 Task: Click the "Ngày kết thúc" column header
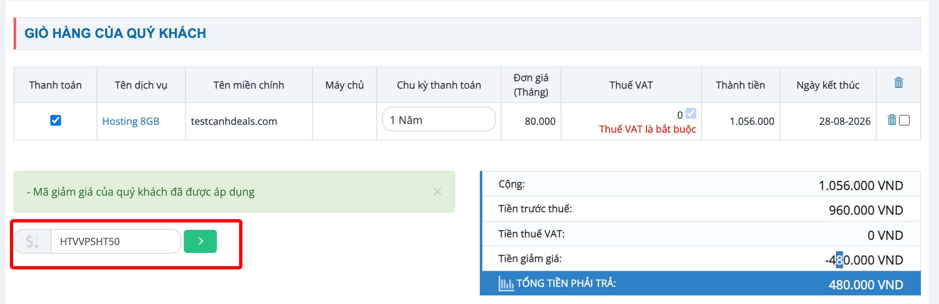point(828,85)
